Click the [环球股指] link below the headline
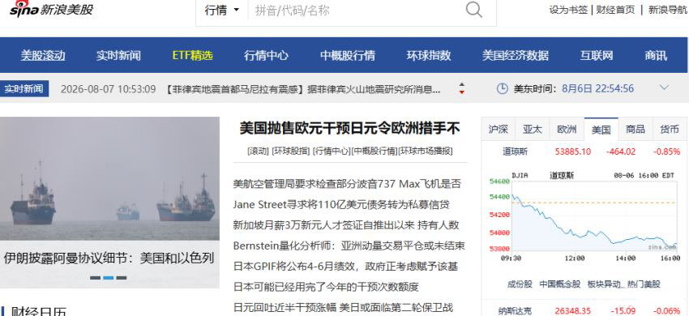Image resolution: width=689 pixels, height=316 pixels. coord(291,152)
